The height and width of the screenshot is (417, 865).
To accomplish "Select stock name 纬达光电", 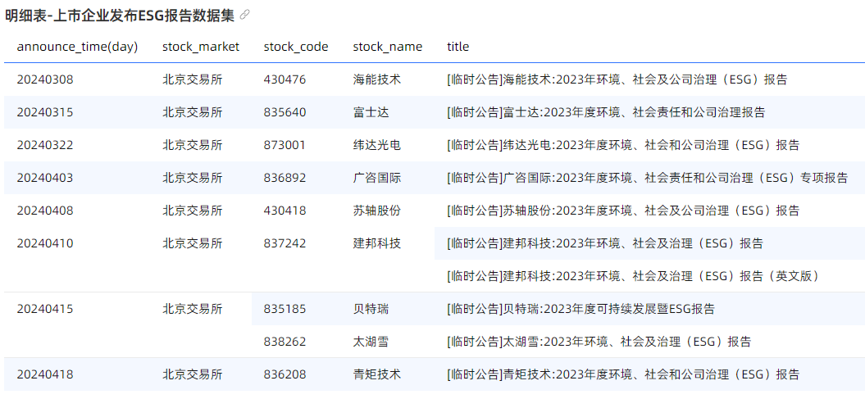I will coord(377,146).
